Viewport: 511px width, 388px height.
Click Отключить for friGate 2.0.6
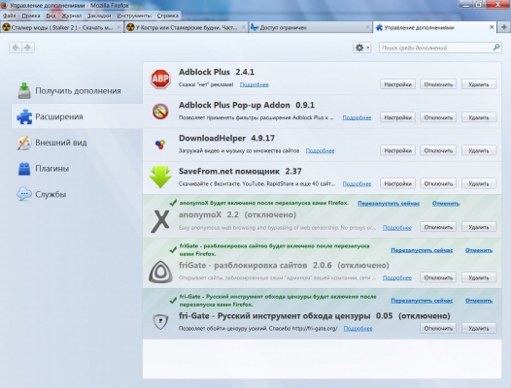click(x=438, y=277)
